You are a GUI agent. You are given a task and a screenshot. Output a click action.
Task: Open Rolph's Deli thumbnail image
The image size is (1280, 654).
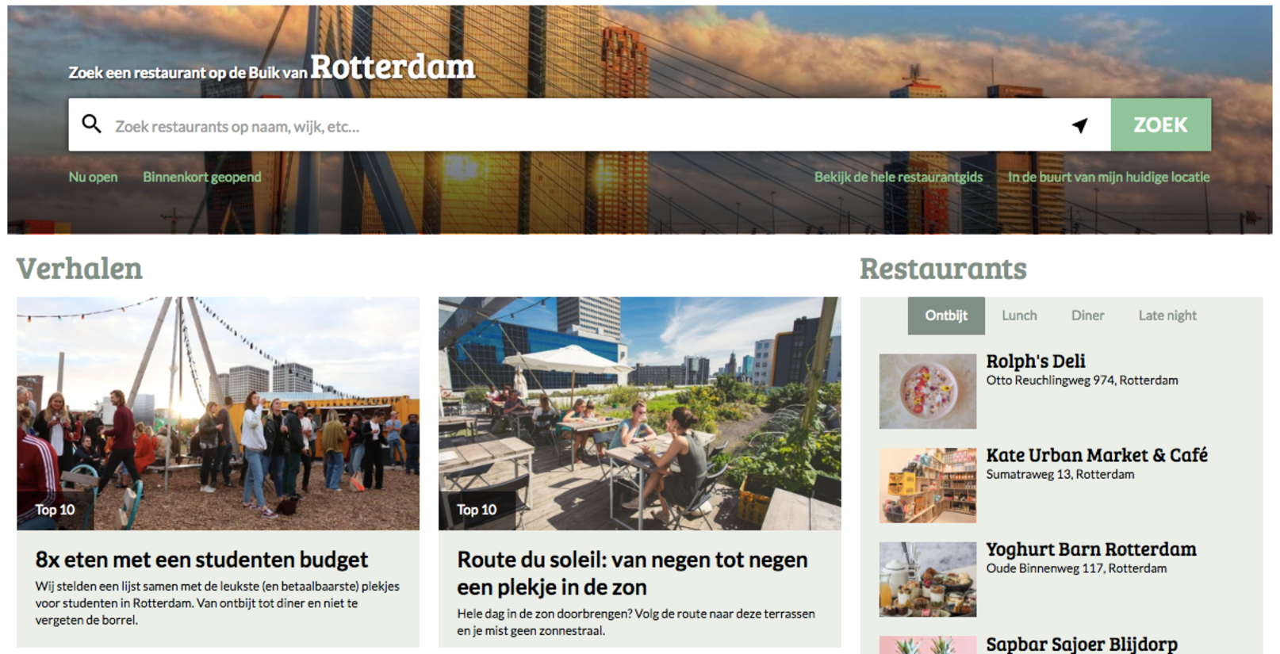pos(928,392)
